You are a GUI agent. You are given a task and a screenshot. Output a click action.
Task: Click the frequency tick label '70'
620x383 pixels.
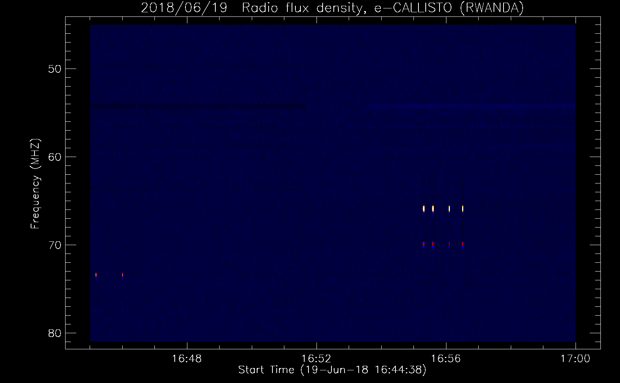pos(55,245)
